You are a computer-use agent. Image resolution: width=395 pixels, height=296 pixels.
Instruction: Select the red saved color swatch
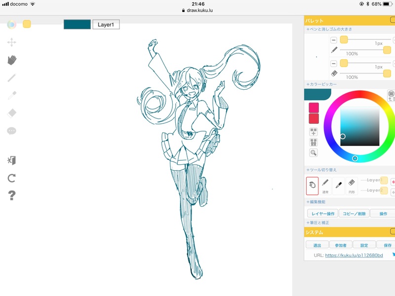pyautogui.click(x=314, y=118)
